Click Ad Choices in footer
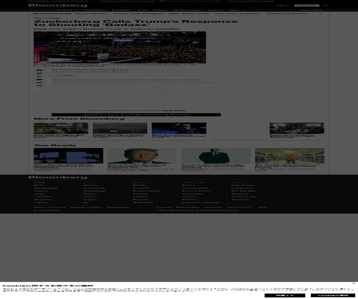The width and height of the screenshot is (358, 299). click(240, 208)
